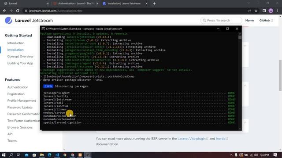Click the page vertical scrollbar thumb
Viewport: 282px width, 158px height.
280,75
